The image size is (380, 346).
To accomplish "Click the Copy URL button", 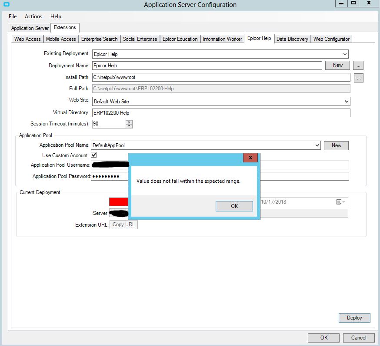I will click(x=123, y=224).
